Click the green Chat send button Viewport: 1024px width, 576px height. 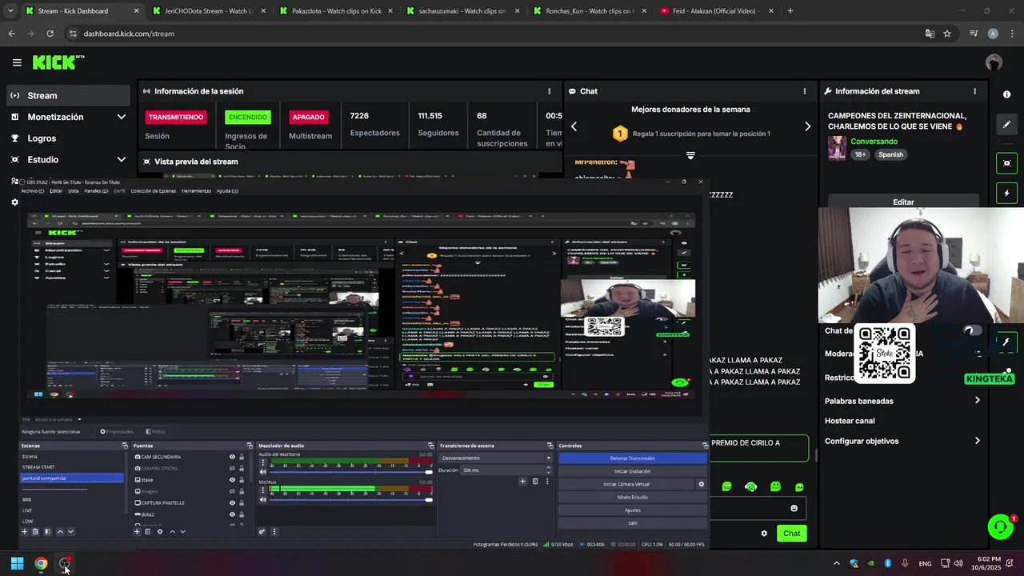(791, 534)
